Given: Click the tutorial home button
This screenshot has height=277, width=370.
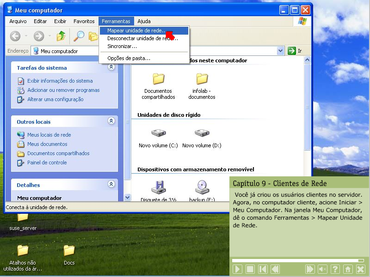Looking at the screenshot, I should 348,269.
